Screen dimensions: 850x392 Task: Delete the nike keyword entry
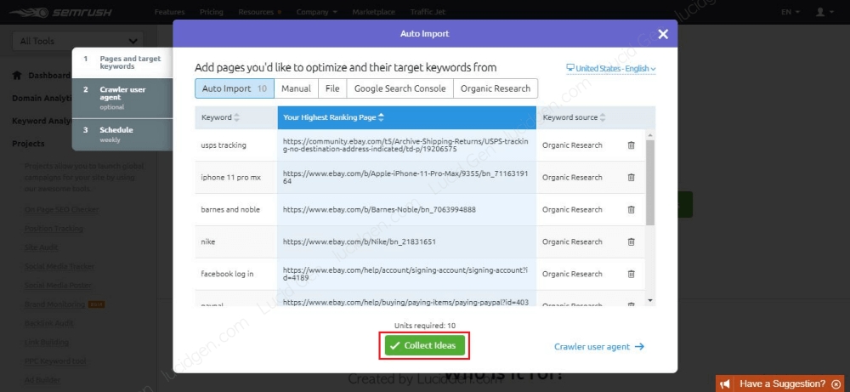[x=631, y=242]
